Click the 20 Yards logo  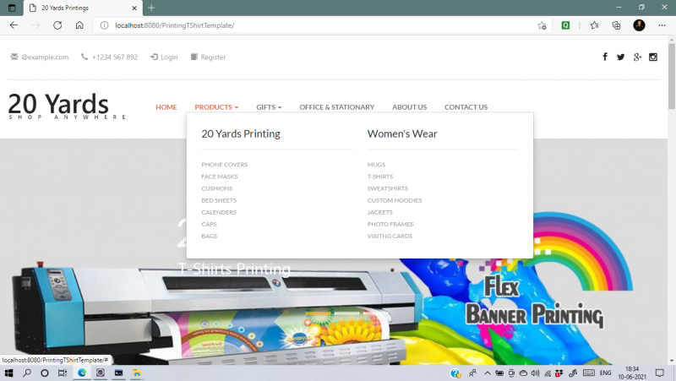point(68,106)
